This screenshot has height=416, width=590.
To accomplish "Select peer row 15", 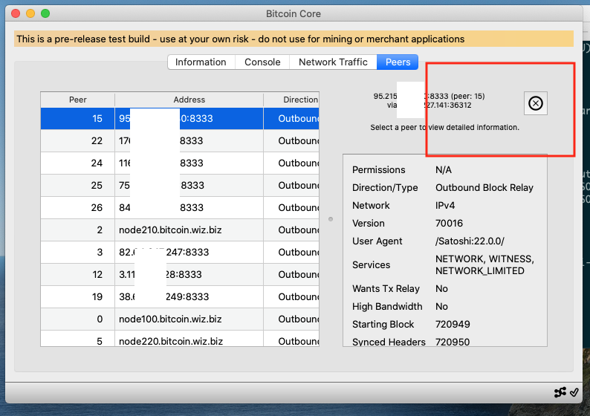I will (x=180, y=118).
